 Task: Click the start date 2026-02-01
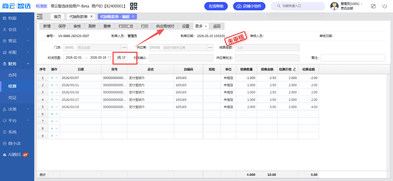[74, 57]
